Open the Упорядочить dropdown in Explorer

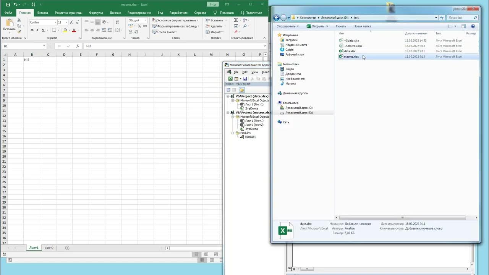(x=288, y=26)
